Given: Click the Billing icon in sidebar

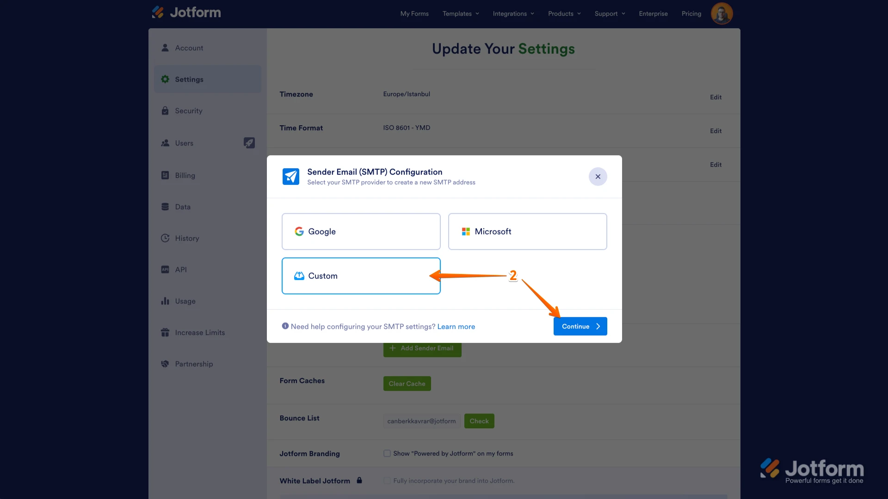Looking at the screenshot, I should (165, 176).
